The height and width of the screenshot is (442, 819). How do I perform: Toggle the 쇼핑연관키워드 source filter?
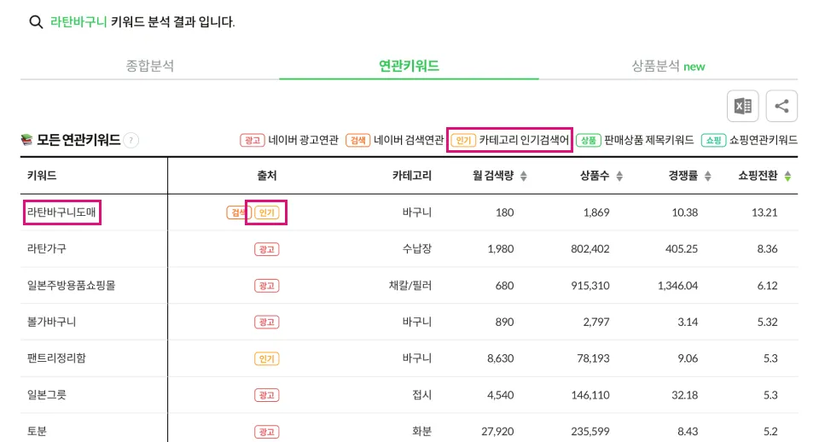750,140
